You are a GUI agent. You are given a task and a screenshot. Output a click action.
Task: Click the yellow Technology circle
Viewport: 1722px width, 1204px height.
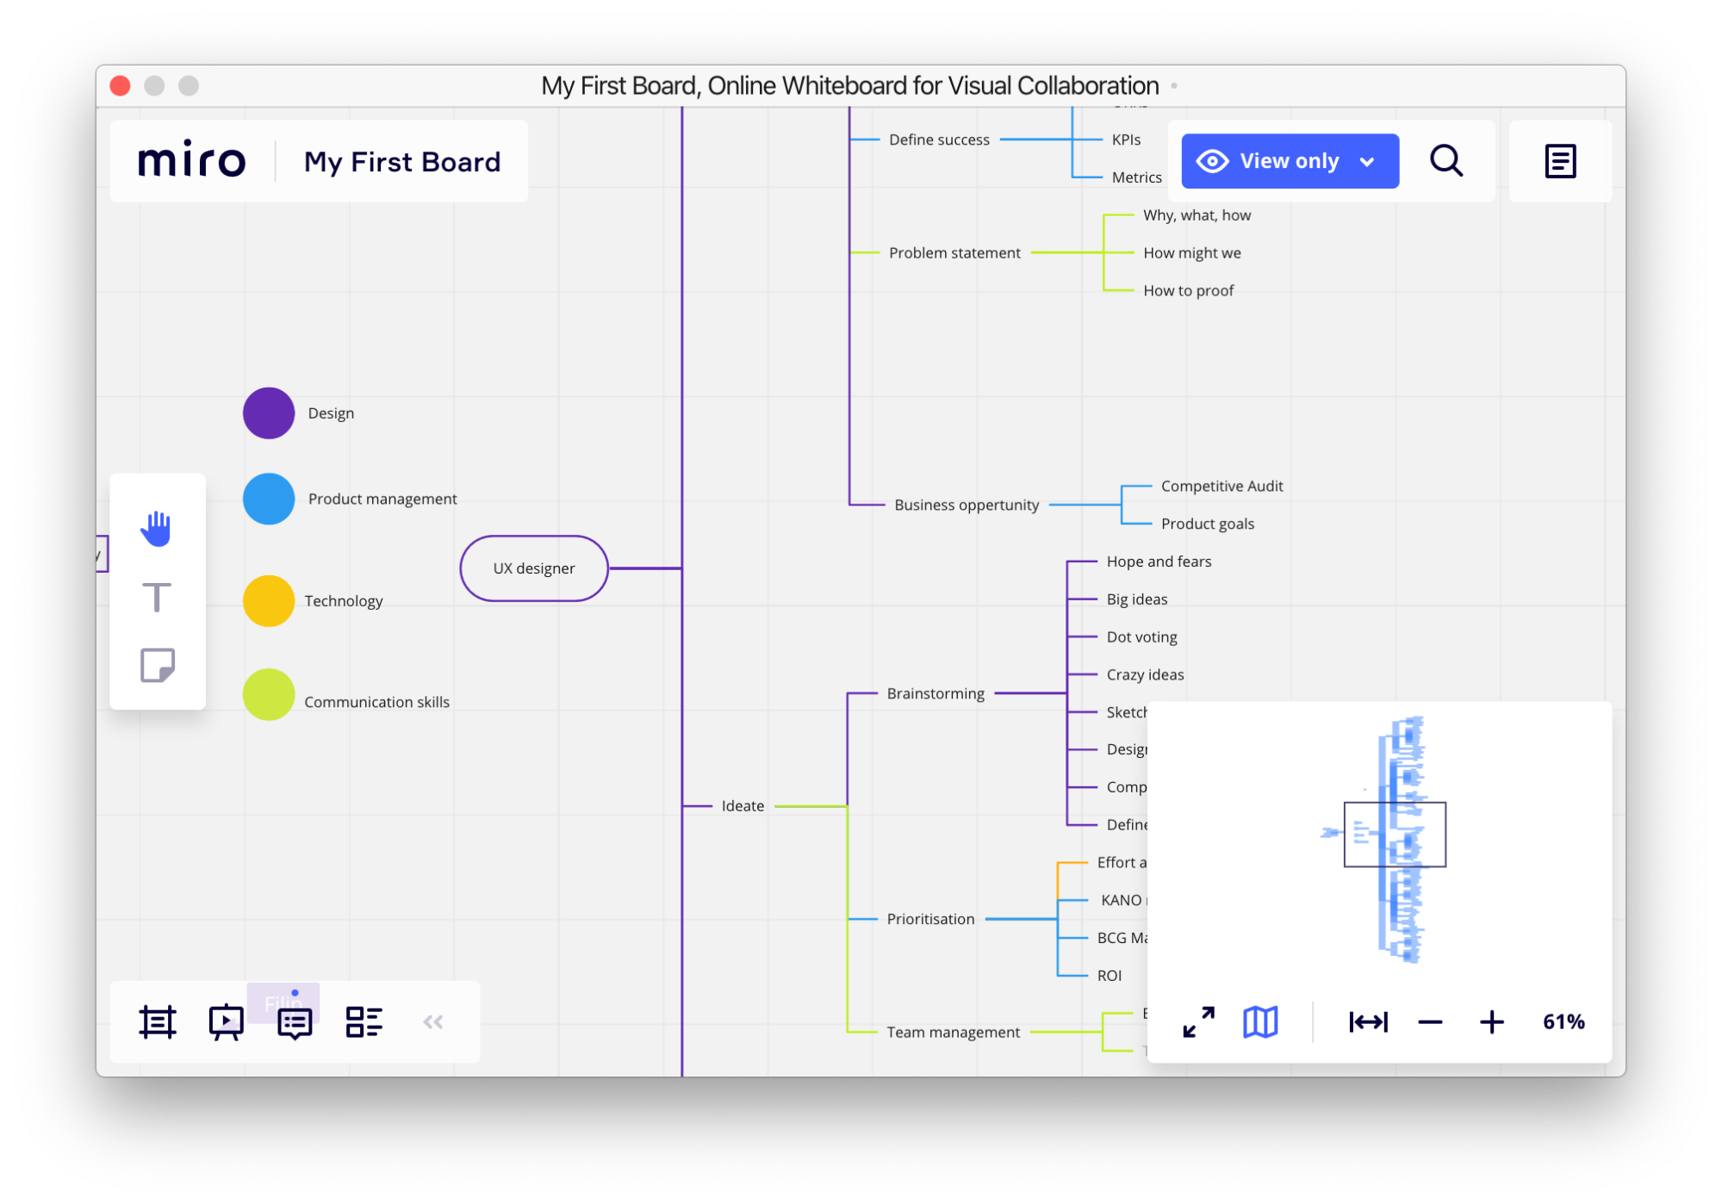click(269, 601)
